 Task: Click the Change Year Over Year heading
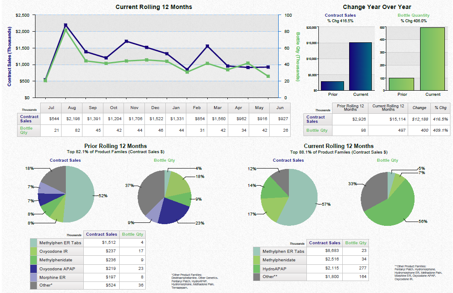(377, 7)
